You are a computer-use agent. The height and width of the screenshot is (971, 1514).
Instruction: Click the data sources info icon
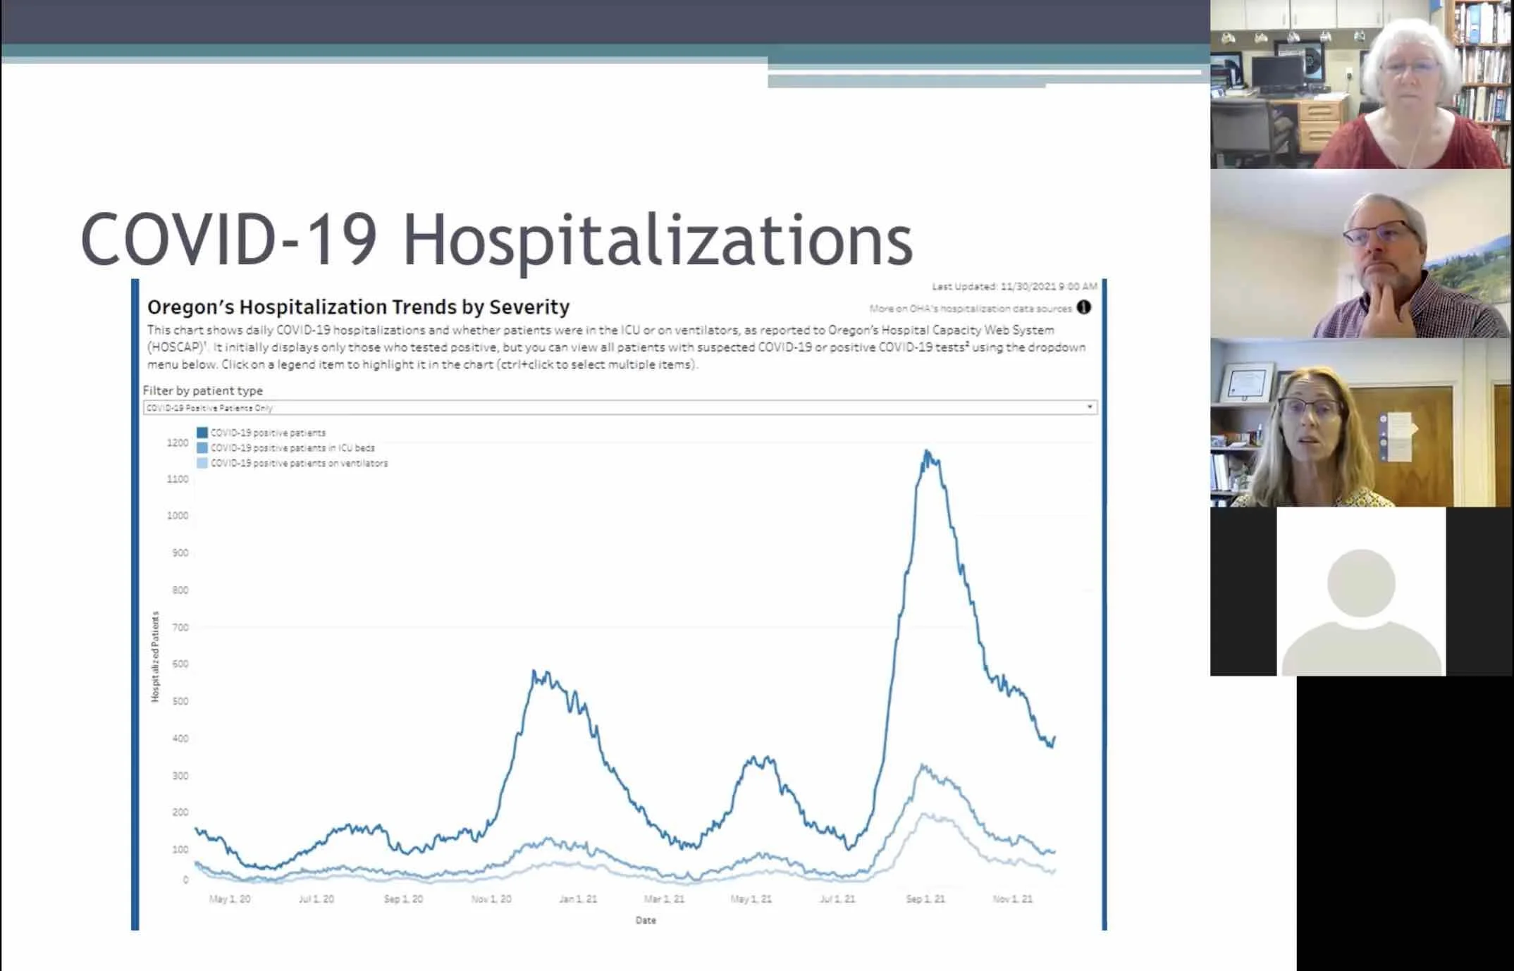(x=1084, y=307)
